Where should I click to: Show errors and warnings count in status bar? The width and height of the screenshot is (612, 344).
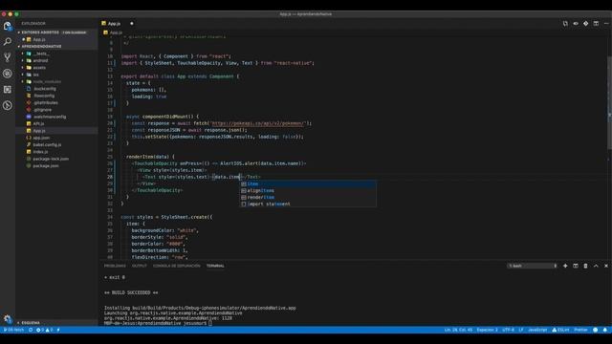(x=45, y=330)
